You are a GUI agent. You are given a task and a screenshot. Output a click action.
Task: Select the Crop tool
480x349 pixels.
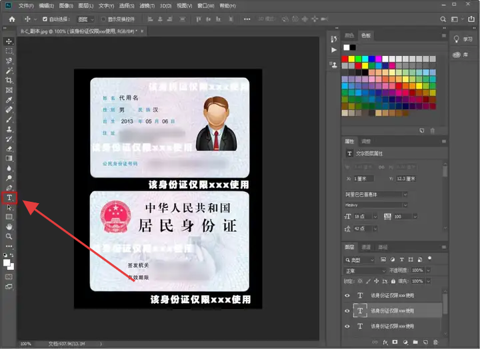click(x=9, y=81)
